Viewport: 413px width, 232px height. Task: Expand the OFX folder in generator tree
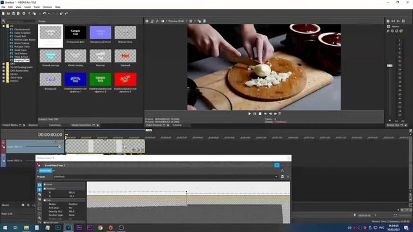pos(4,64)
